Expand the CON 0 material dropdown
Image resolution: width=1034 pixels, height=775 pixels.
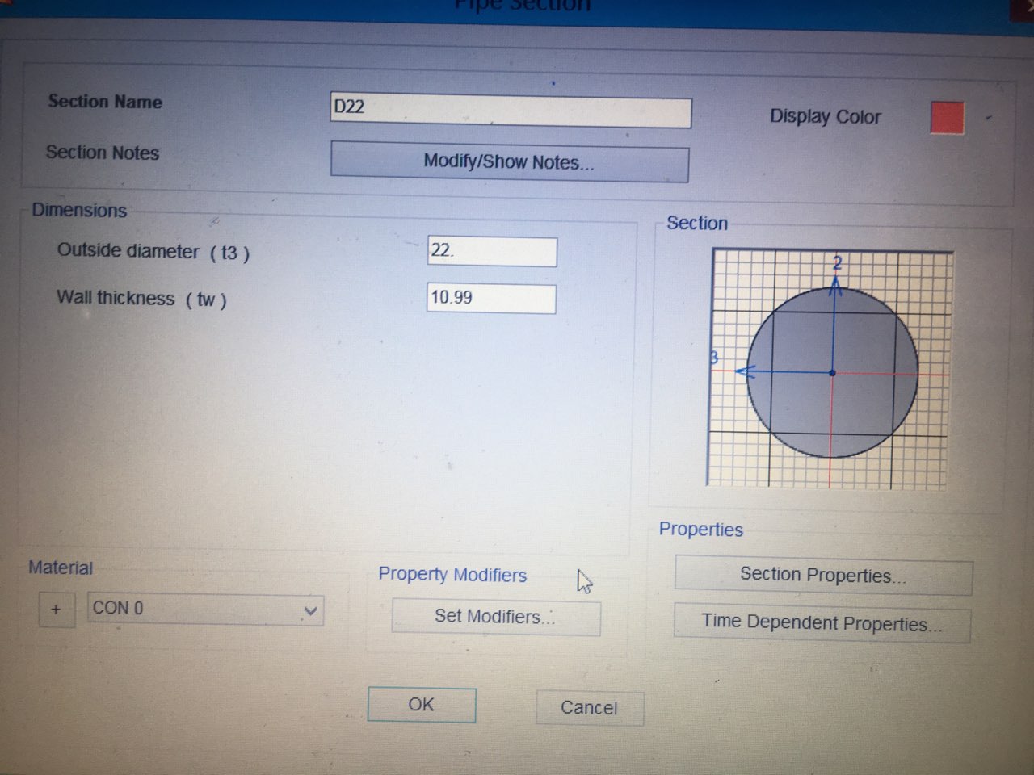(x=309, y=611)
